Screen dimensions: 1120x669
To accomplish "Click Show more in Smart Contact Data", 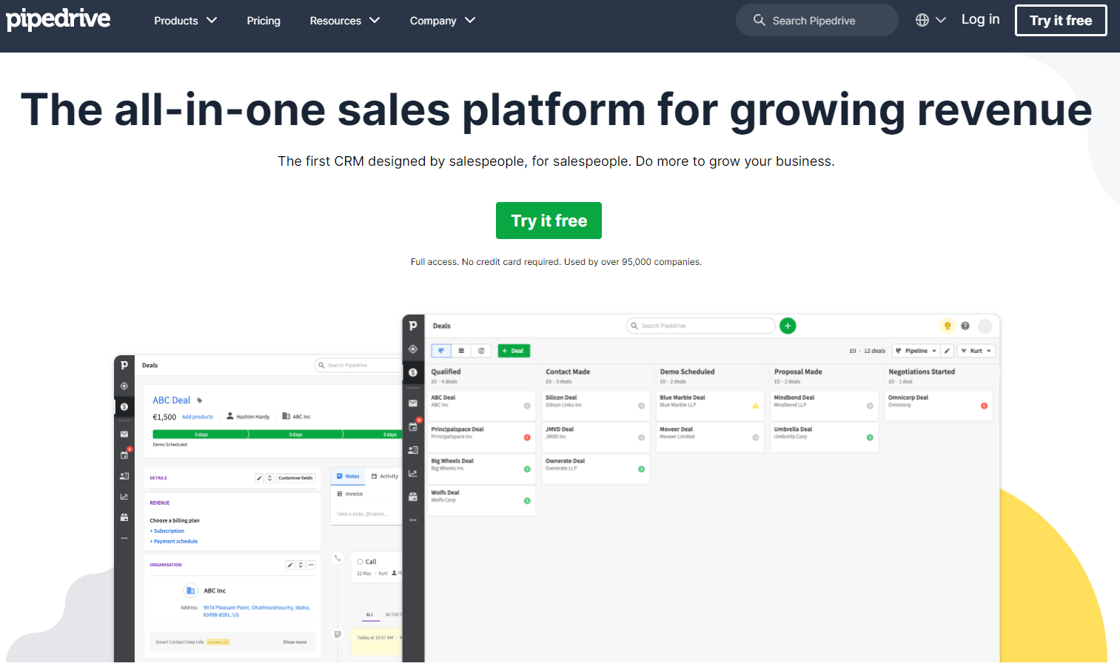I will point(295,642).
